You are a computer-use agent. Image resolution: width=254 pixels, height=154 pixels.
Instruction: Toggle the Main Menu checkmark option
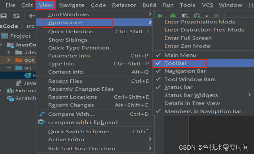click(x=203, y=55)
